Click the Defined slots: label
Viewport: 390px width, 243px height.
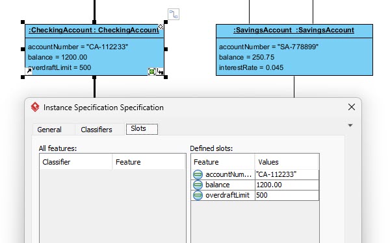tap(211, 148)
